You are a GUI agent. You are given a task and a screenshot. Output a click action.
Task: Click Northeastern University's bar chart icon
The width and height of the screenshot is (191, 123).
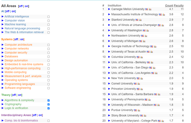coord(146,36)
